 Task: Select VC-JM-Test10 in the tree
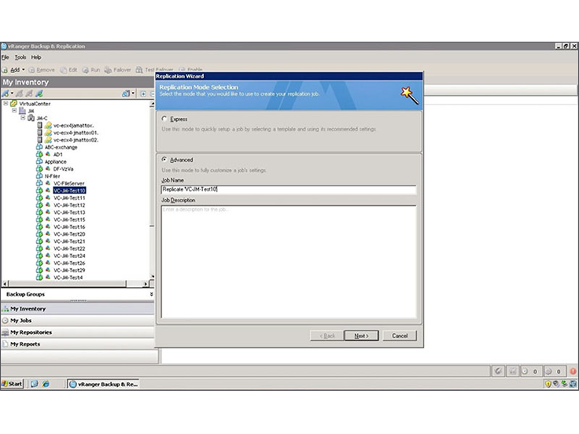[x=69, y=190]
